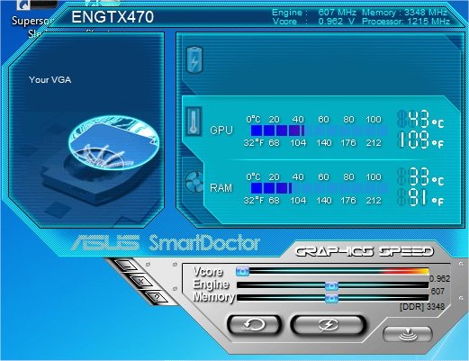
Task: Click the RAM 33 °C digital readout
Action: [x=420, y=176]
